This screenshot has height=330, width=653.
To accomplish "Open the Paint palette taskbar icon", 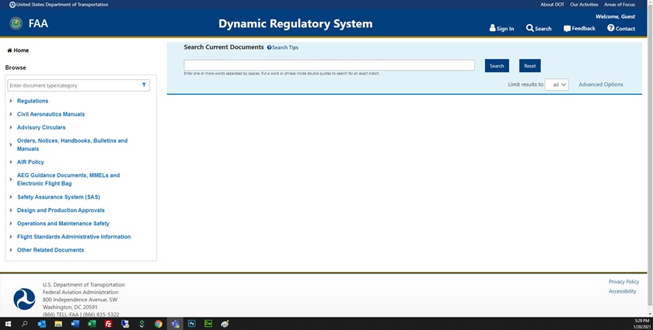I will click(225, 324).
